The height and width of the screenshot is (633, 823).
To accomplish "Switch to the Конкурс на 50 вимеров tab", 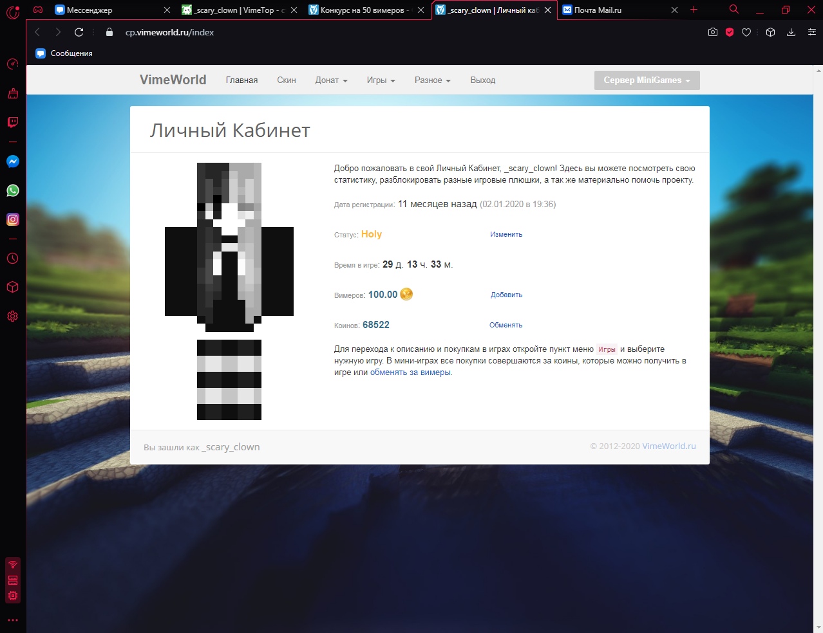I will [366, 10].
